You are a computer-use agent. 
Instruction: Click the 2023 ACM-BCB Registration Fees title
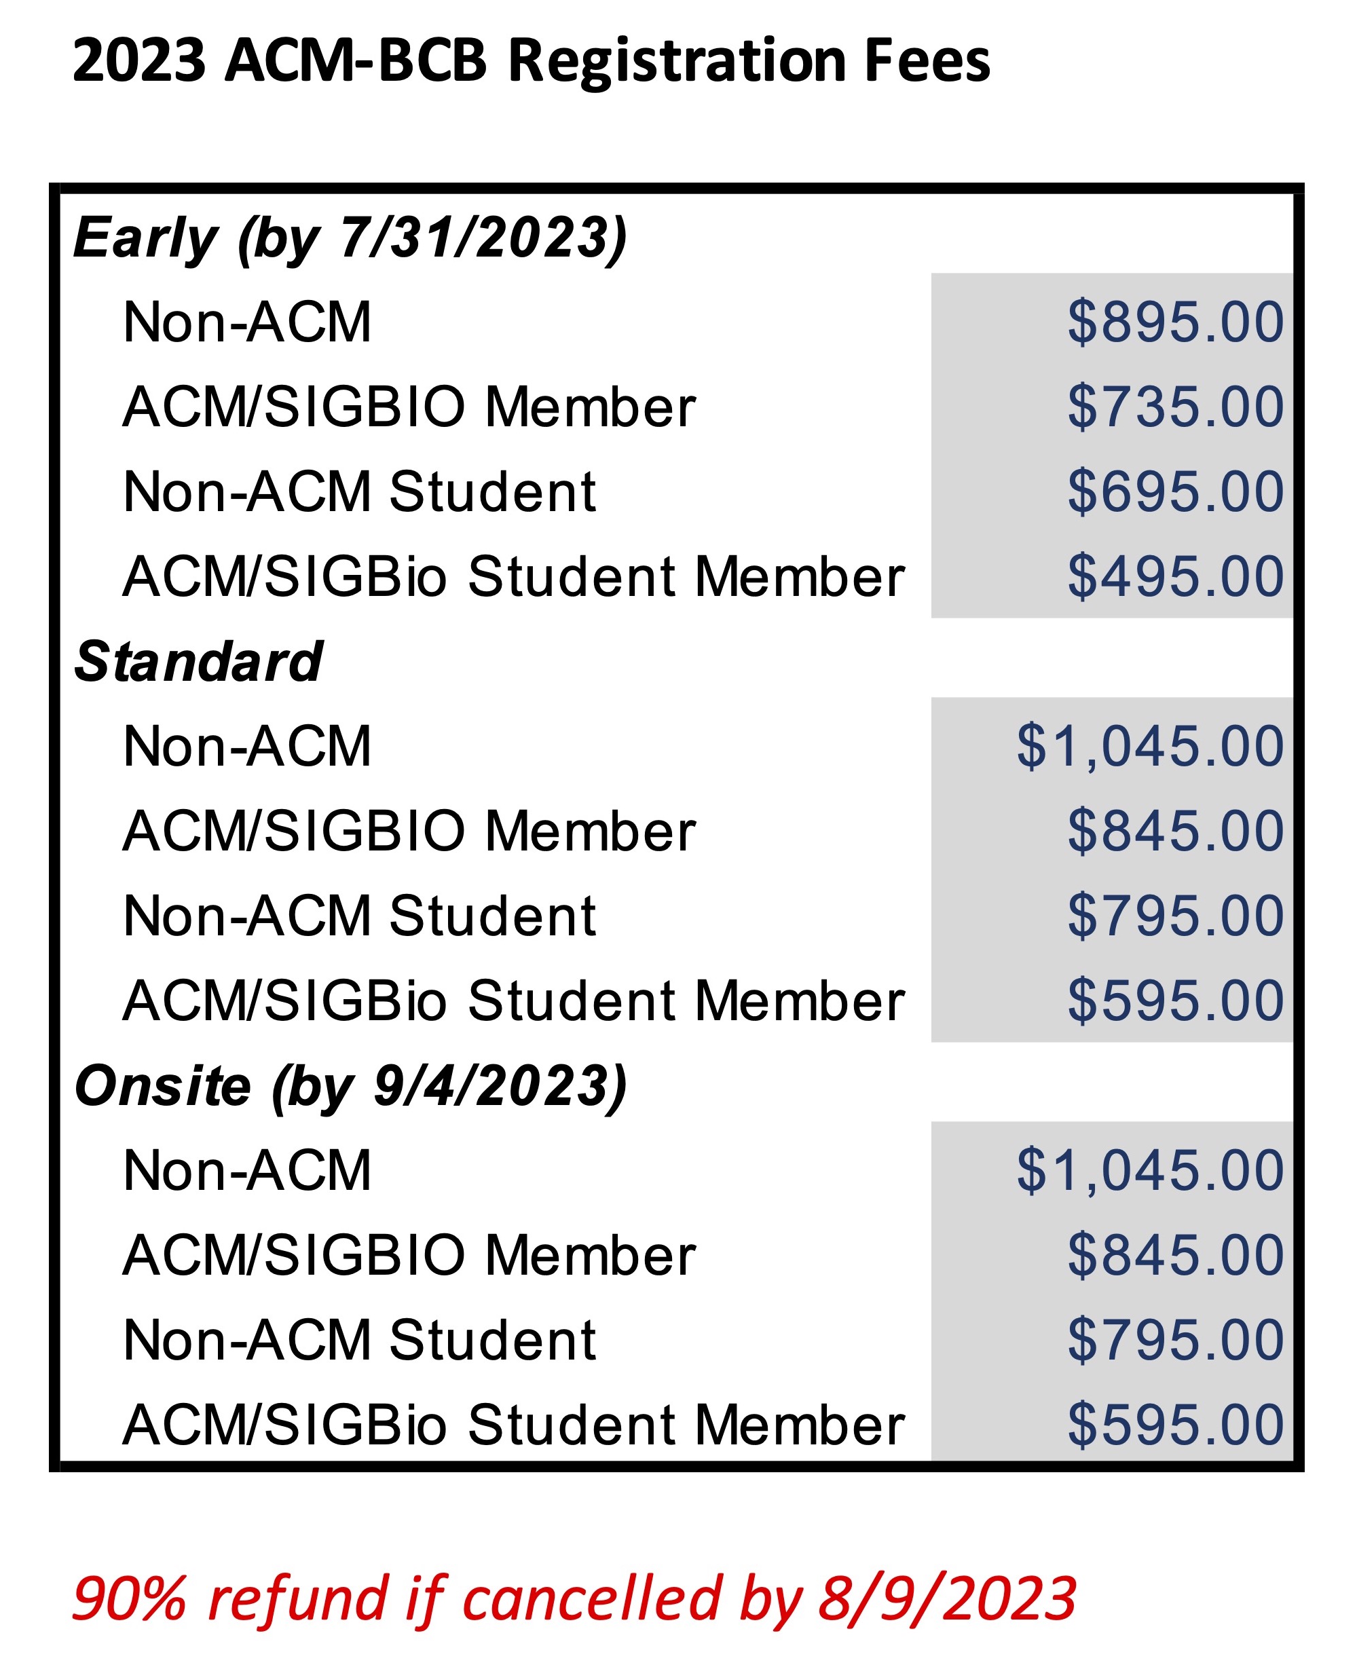click(x=531, y=61)
